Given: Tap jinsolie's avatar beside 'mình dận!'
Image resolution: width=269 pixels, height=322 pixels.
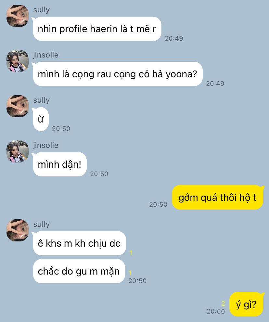Looking at the screenshot, I should tap(18, 151).
